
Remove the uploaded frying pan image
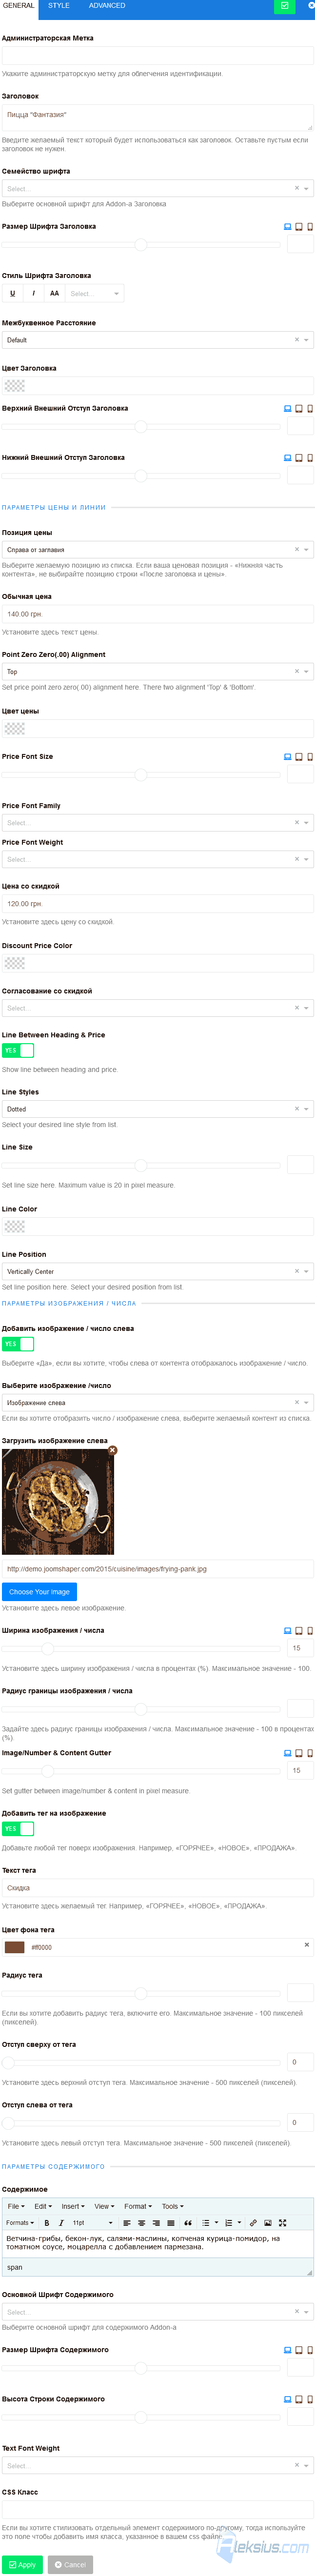112,1450
